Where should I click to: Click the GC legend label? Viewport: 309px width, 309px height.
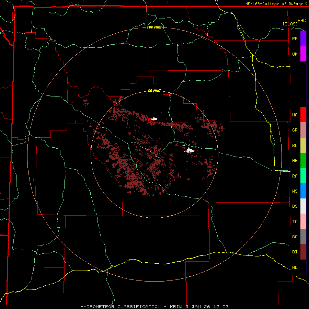[295, 237]
